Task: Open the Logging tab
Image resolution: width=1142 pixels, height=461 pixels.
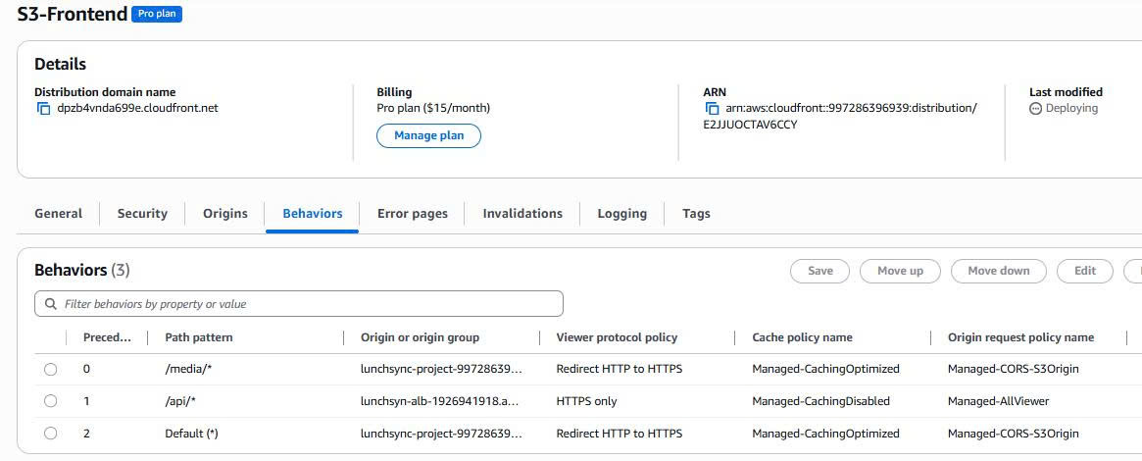Action: tap(621, 214)
